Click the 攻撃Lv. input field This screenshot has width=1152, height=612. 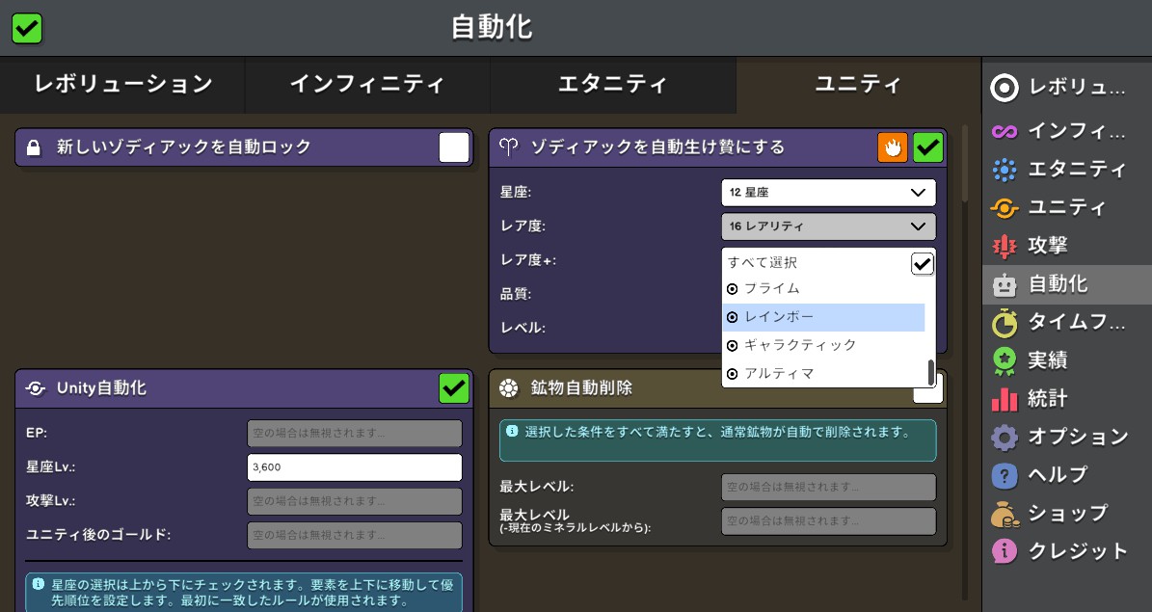click(355, 501)
